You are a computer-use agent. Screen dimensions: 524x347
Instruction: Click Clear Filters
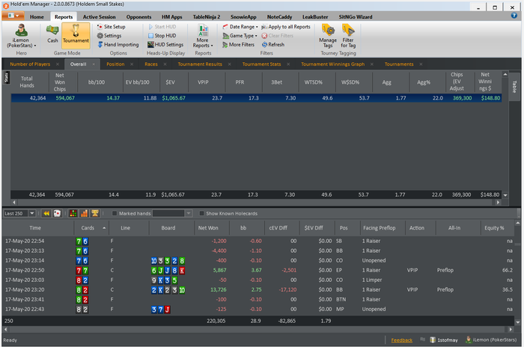tap(278, 35)
